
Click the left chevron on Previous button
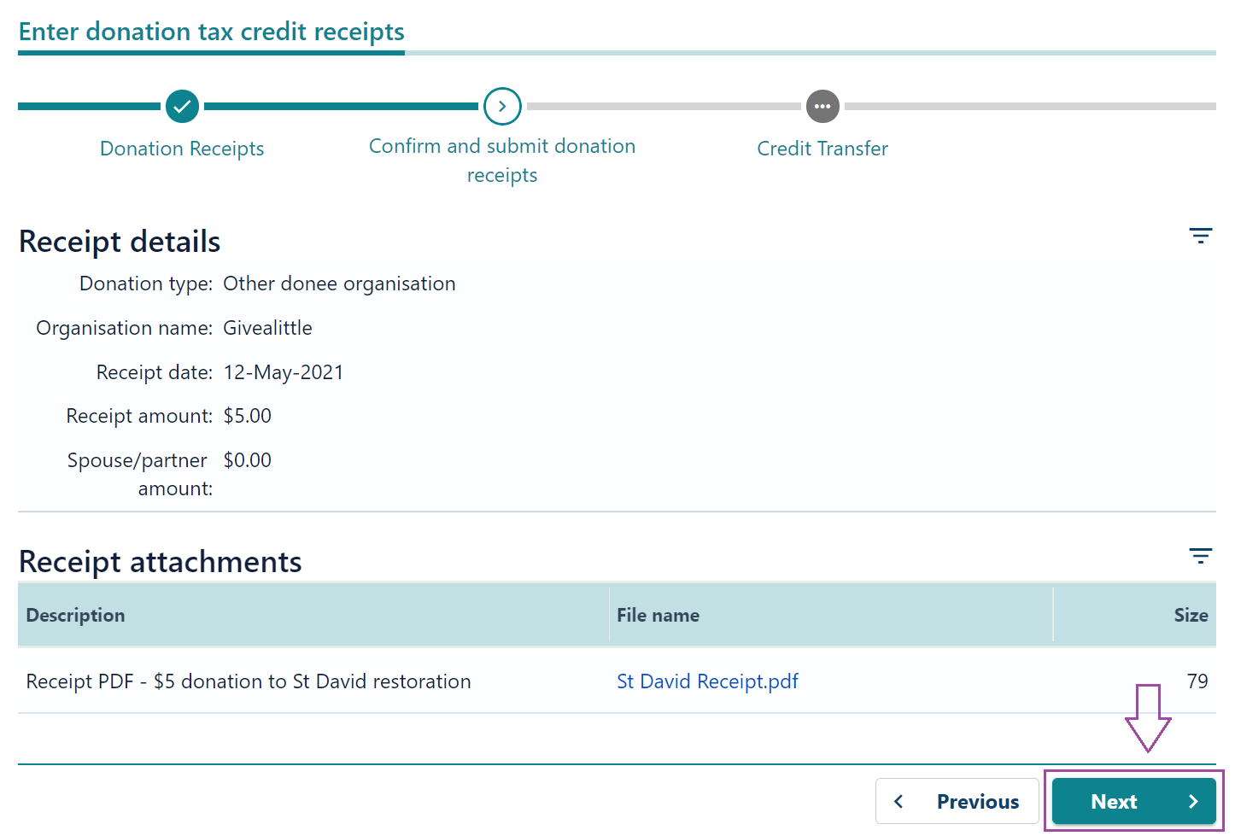click(x=898, y=801)
